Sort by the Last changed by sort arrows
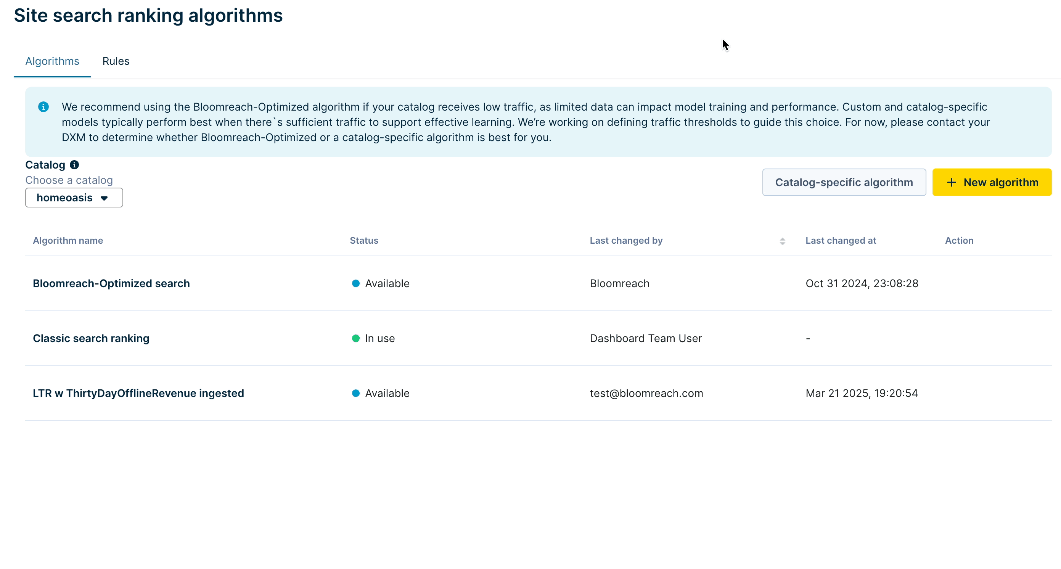 (x=782, y=241)
